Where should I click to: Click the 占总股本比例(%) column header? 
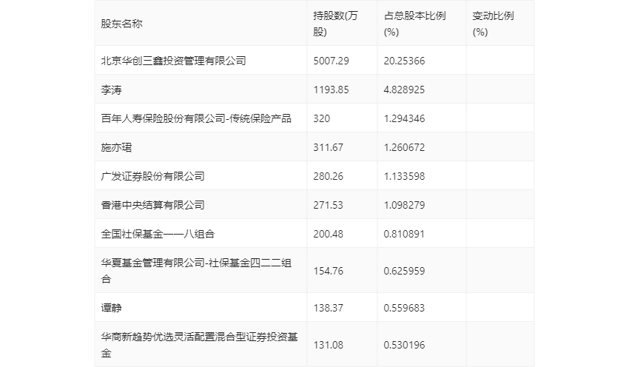pyautogui.click(x=415, y=24)
